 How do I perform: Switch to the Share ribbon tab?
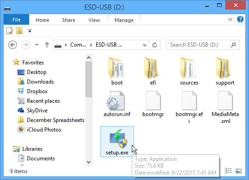coord(68,20)
